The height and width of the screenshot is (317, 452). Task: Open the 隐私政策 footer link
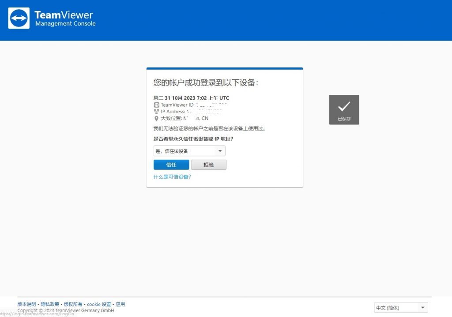[x=50, y=304]
